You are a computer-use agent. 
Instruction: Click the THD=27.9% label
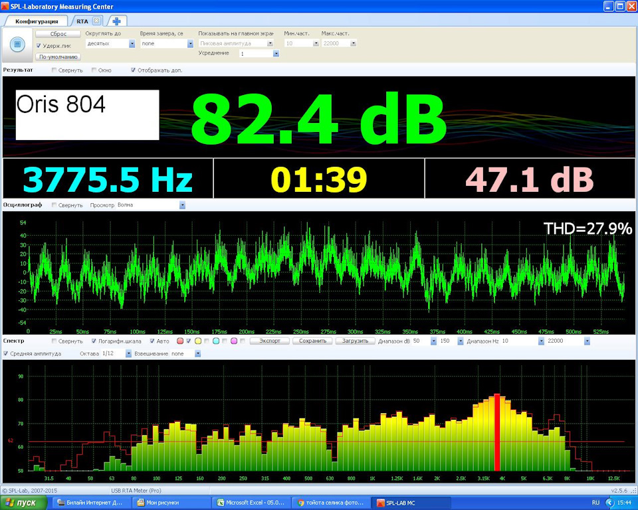click(x=587, y=228)
